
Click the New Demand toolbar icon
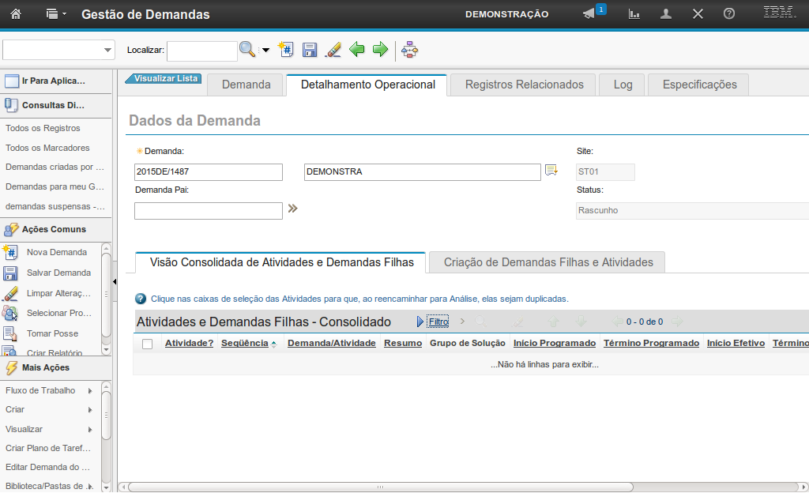pos(286,50)
